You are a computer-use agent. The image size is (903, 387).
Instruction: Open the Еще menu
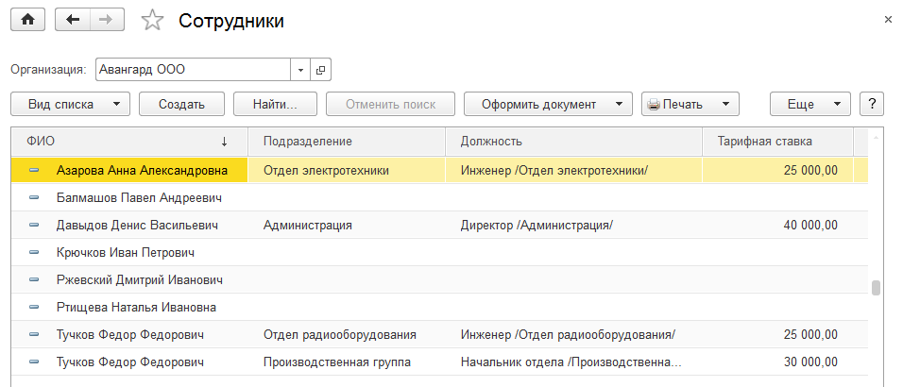pos(810,104)
